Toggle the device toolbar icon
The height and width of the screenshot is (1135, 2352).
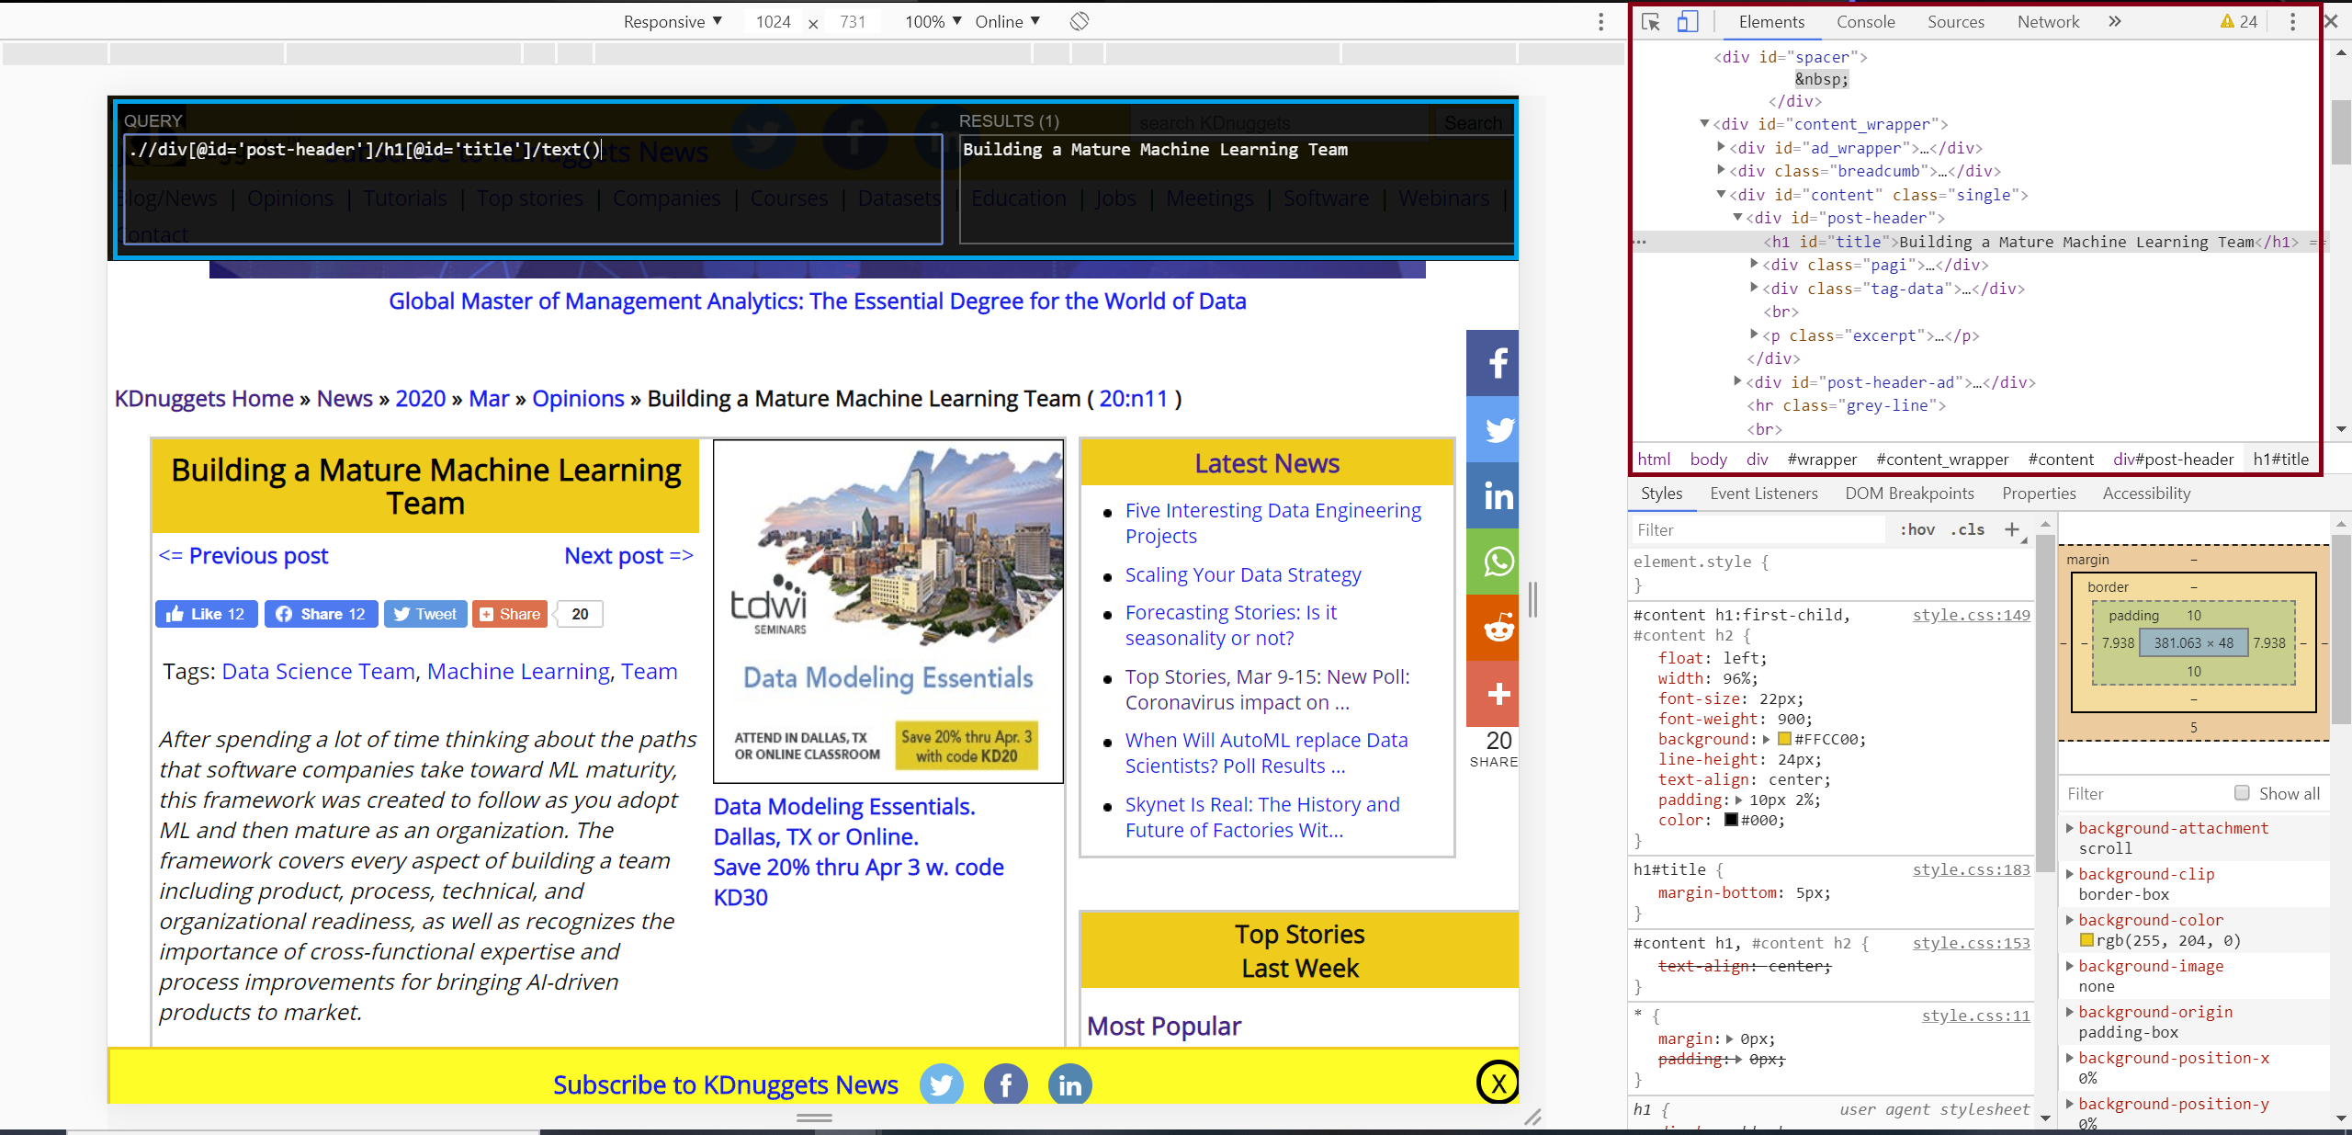coord(1688,22)
